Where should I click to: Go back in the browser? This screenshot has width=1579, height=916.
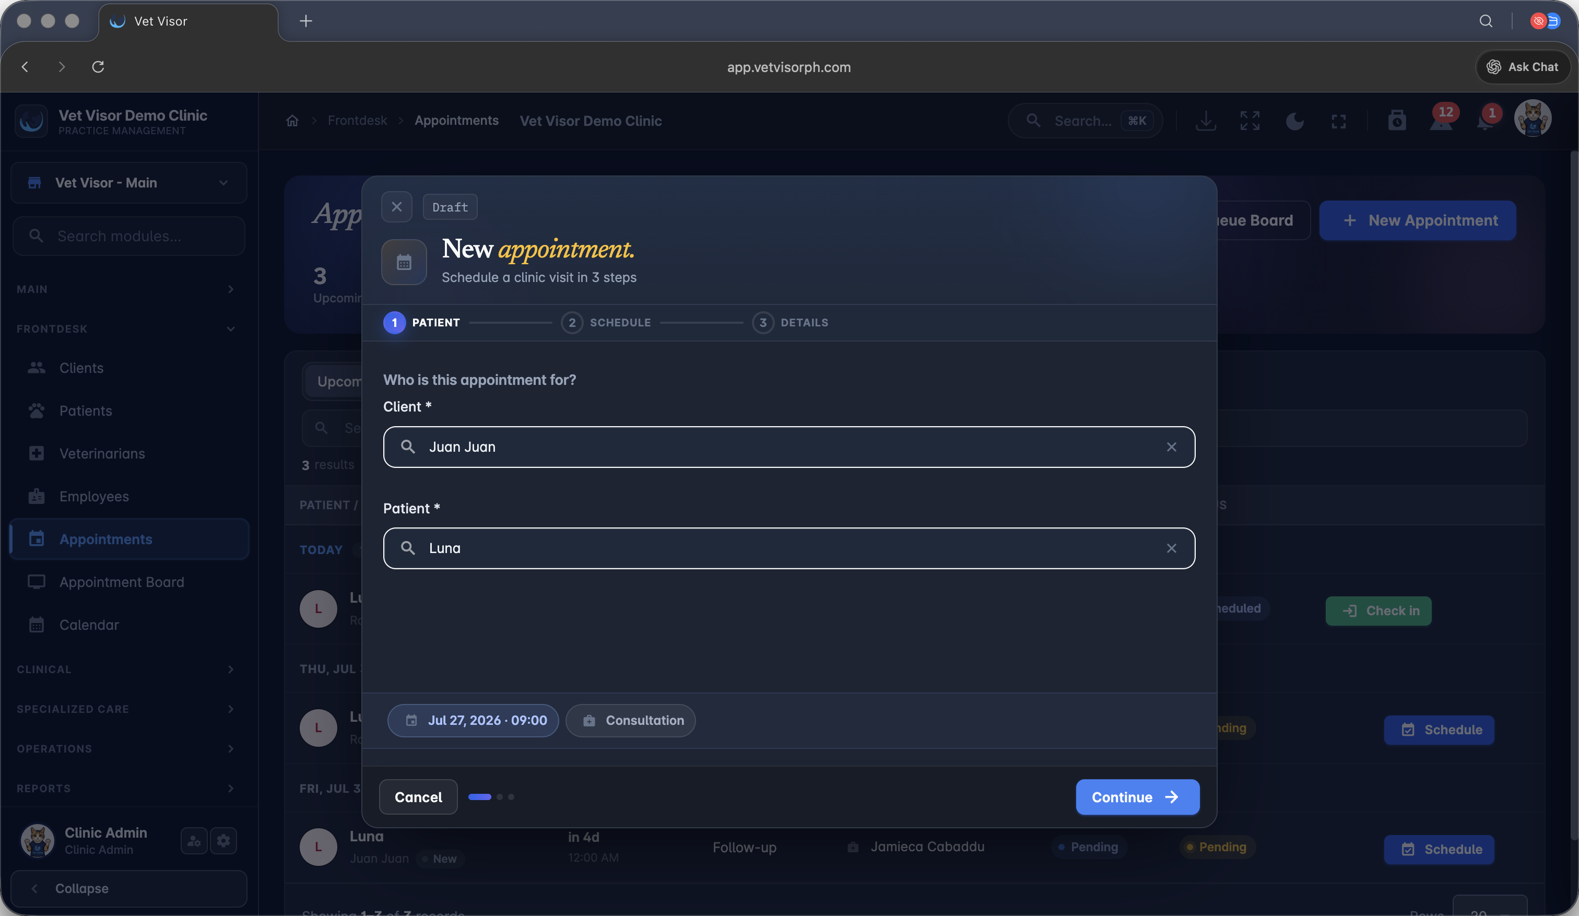(x=25, y=66)
